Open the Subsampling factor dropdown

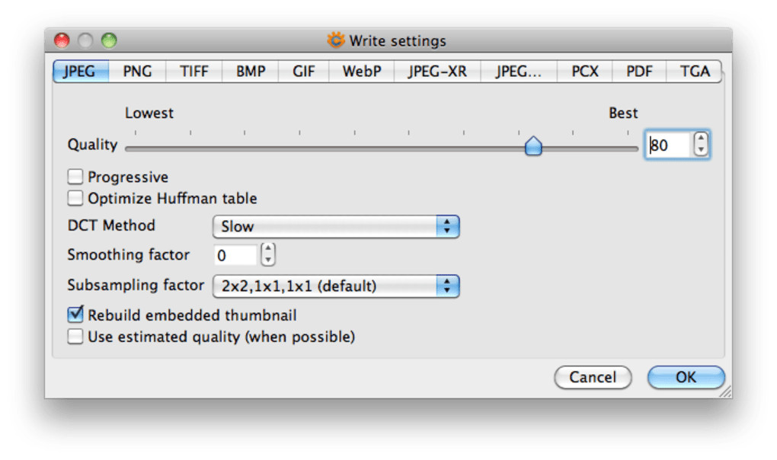(x=335, y=286)
